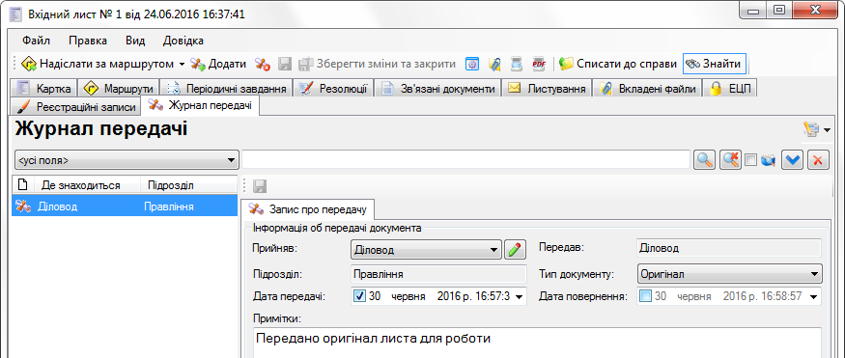Click the main toolbar save diskette icon

(x=285, y=64)
